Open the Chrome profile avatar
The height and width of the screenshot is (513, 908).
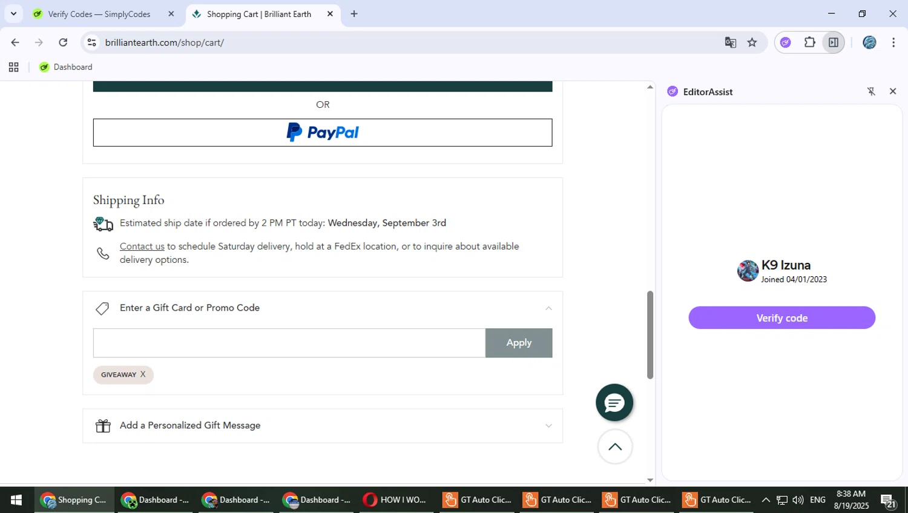[869, 42]
